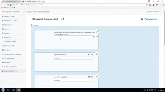Switch to the YouTube browser tab
This screenshot has height=92, width=165.
tap(11, 2)
